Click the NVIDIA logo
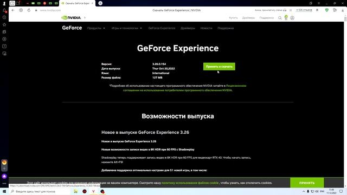The image size is (347, 195). click(x=71, y=18)
